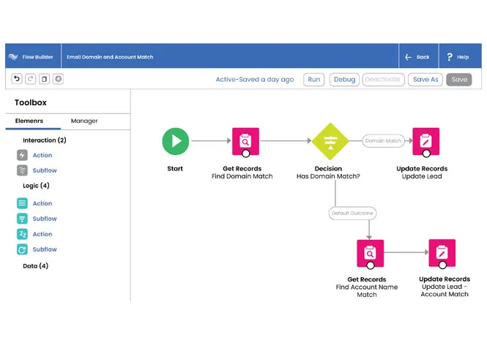Select the Elements tab in Toolbox
This screenshot has width=487, height=343.
(x=30, y=121)
